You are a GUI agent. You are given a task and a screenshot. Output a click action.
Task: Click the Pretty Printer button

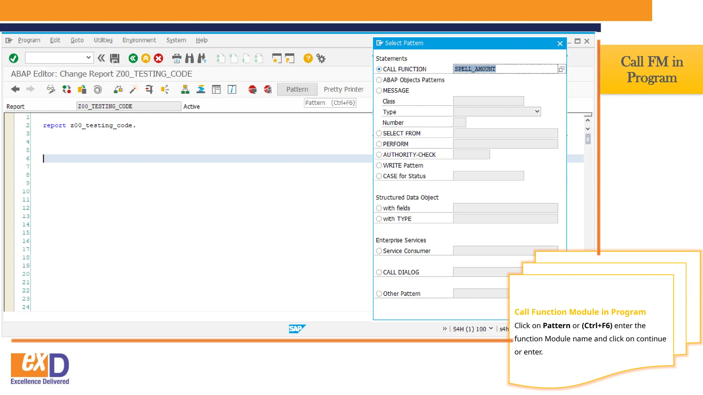tap(343, 89)
